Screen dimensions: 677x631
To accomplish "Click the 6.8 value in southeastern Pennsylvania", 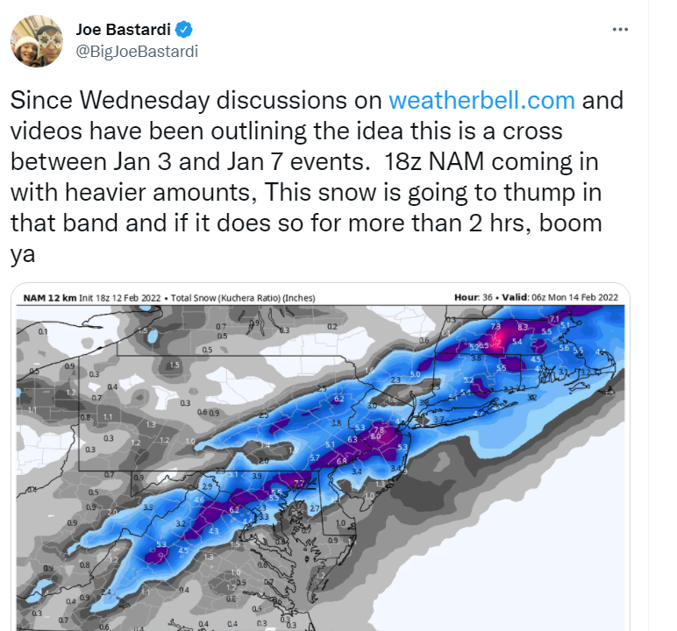I will click(x=341, y=461).
